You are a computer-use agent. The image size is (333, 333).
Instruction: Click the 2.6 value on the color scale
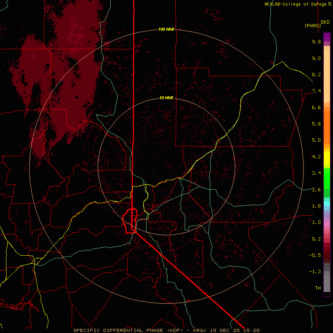tap(316, 190)
